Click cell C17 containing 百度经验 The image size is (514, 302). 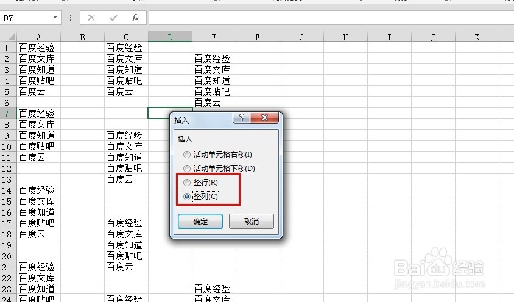(127, 223)
